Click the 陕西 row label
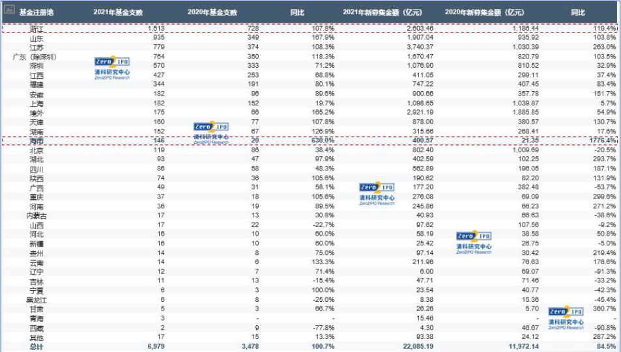Image resolution: width=621 pixels, height=352 pixels. coord(36,178)
